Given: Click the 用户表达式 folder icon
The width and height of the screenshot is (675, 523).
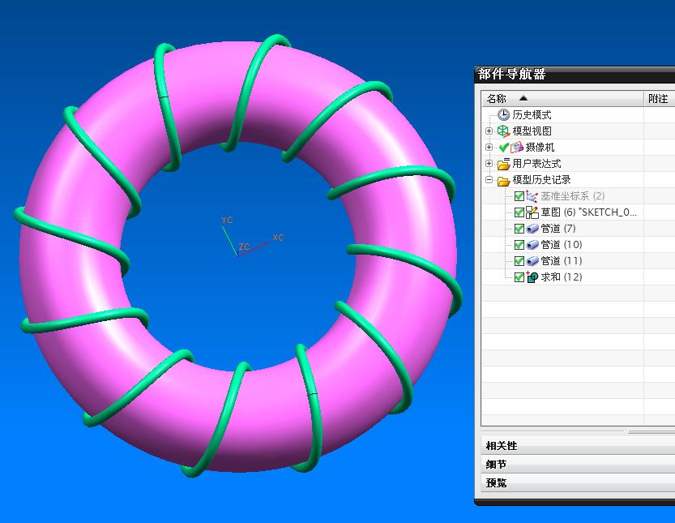Looking at the screenshot, I should pyautogui.click(x=503, y=164).
